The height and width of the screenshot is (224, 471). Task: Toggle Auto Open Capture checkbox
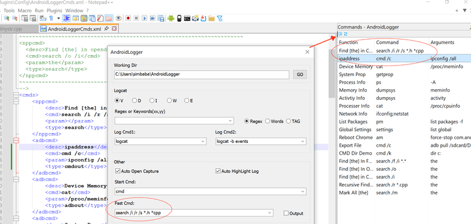(118, 171)
